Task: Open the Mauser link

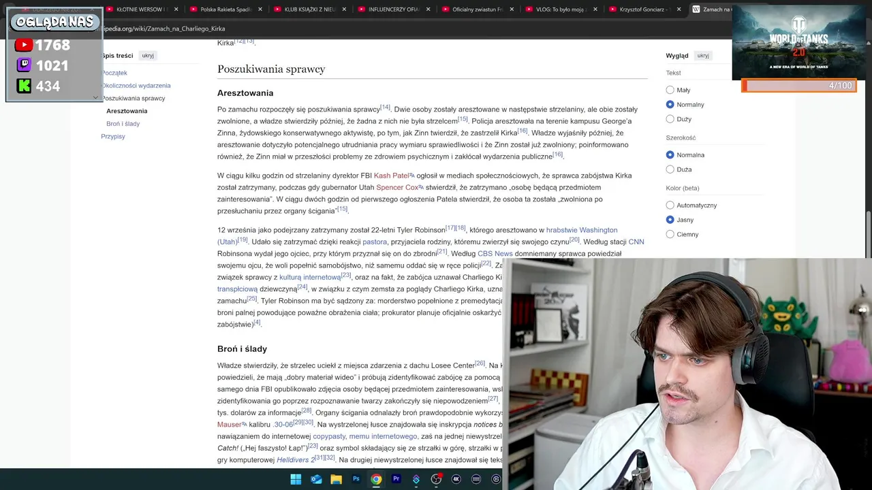Action: click(x=230, y=424)
